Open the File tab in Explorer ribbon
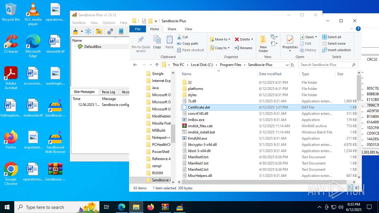Viewport: 379px width, 213px height. pos(138,29)
